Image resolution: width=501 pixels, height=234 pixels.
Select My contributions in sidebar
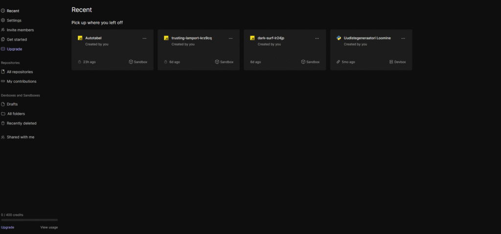tap(21, 81)
